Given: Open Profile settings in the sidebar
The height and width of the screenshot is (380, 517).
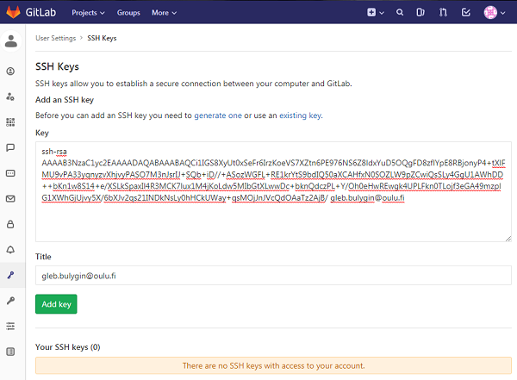Looking at the screenshot, I should [x=10, y=71].
